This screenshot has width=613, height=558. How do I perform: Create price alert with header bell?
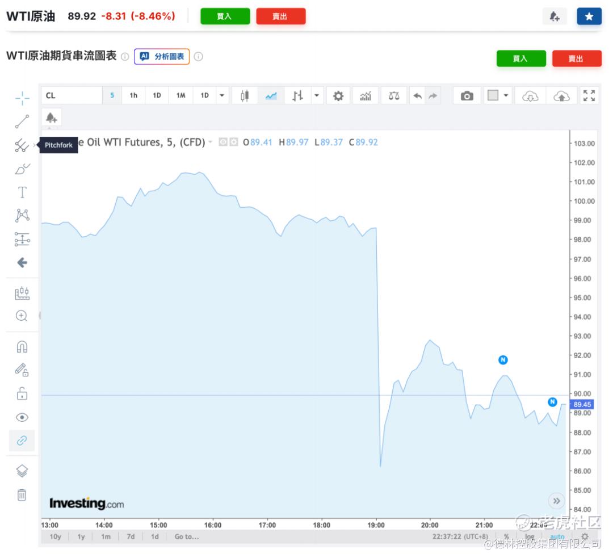click(x=555, y=16)
